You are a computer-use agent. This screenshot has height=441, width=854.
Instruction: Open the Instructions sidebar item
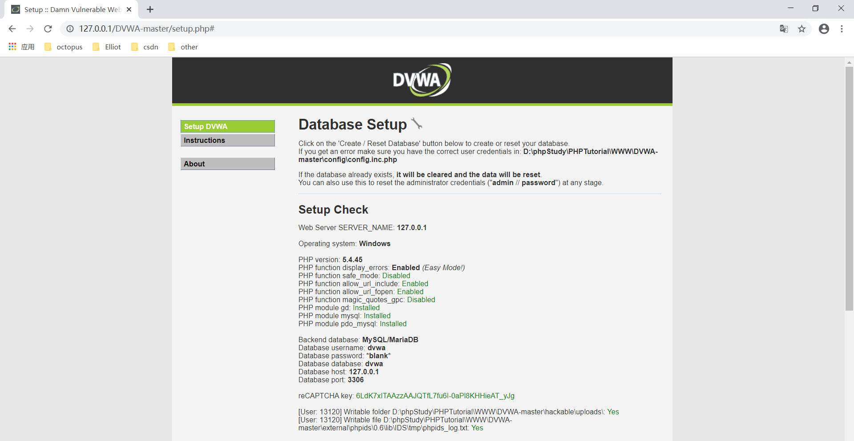pyautogui.click(x=228, y=140)
